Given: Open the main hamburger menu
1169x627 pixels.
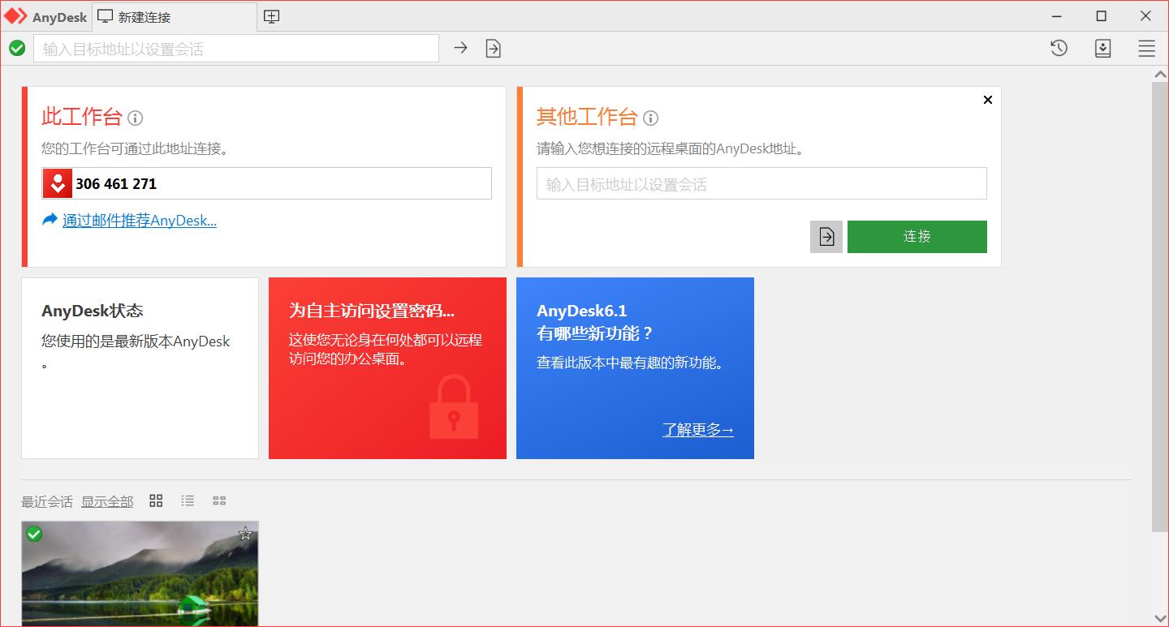Looking at the screenshot, I should tap(1146, 48).
